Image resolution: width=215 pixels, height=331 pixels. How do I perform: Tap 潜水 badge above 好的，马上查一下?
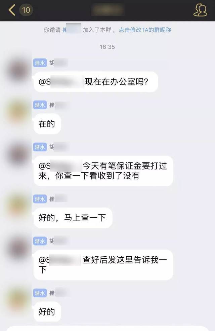(x=40, y=199)
